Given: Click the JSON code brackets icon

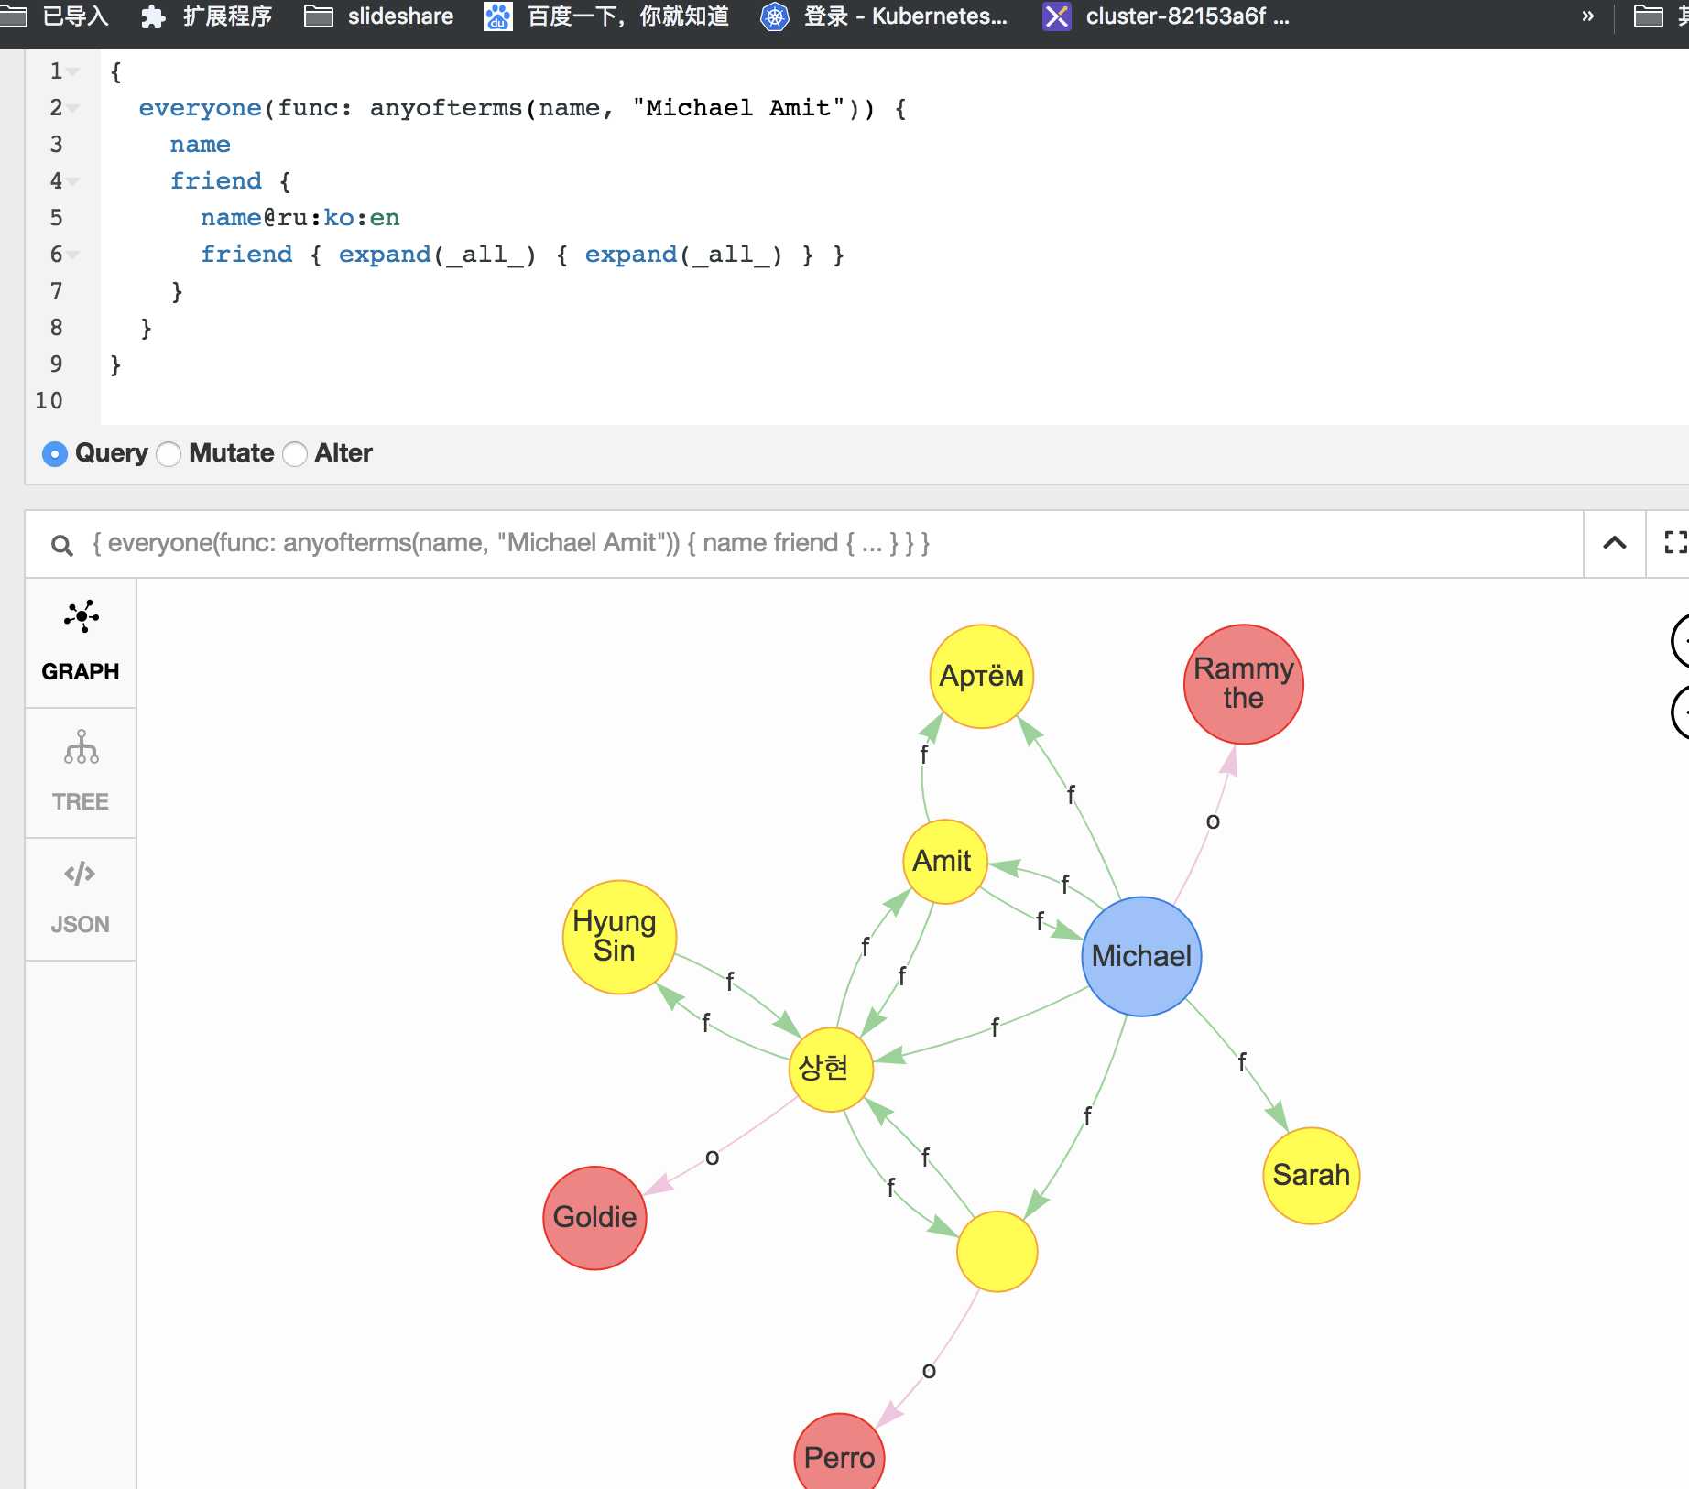Looking at the screenshot, I should point(81,874).
